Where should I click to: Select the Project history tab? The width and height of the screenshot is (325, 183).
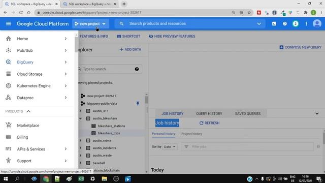pos(192,134)
